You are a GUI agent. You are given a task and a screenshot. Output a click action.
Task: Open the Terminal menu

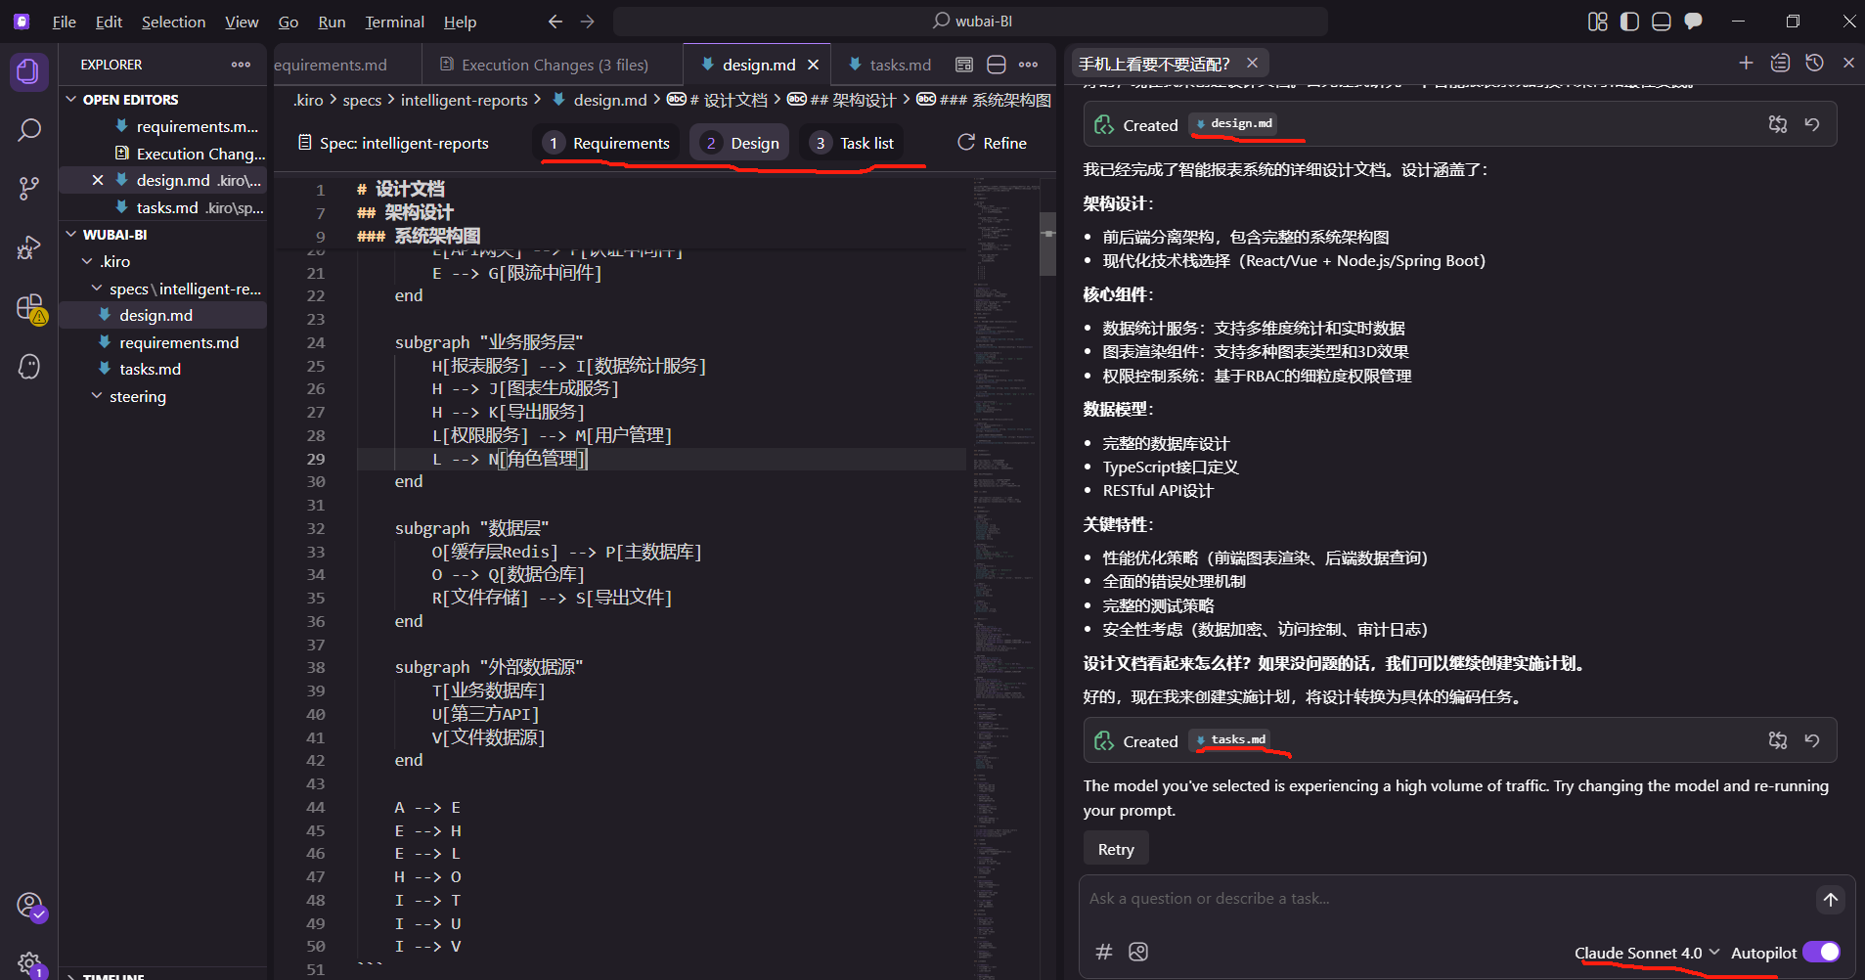pos(394,22)
